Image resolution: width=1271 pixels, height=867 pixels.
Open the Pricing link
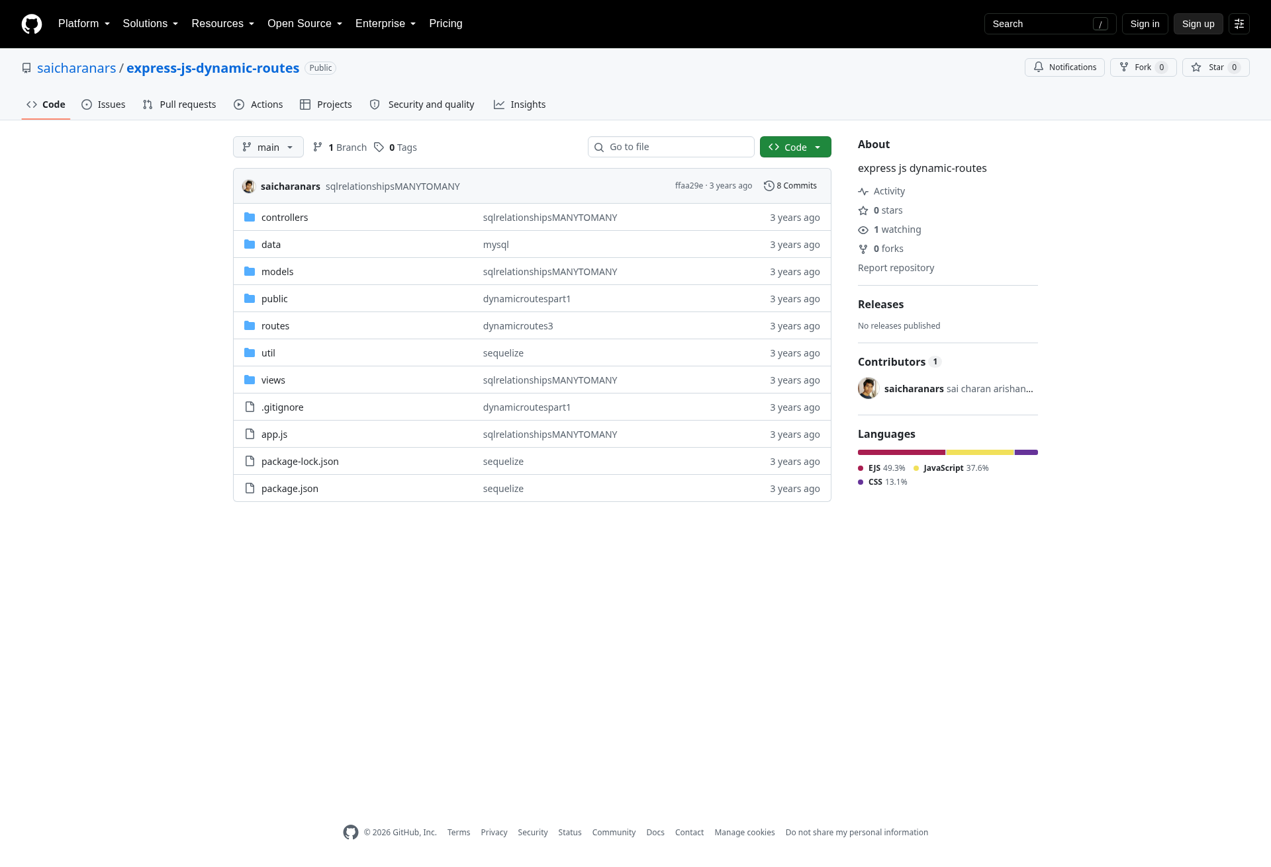[446, 24]
